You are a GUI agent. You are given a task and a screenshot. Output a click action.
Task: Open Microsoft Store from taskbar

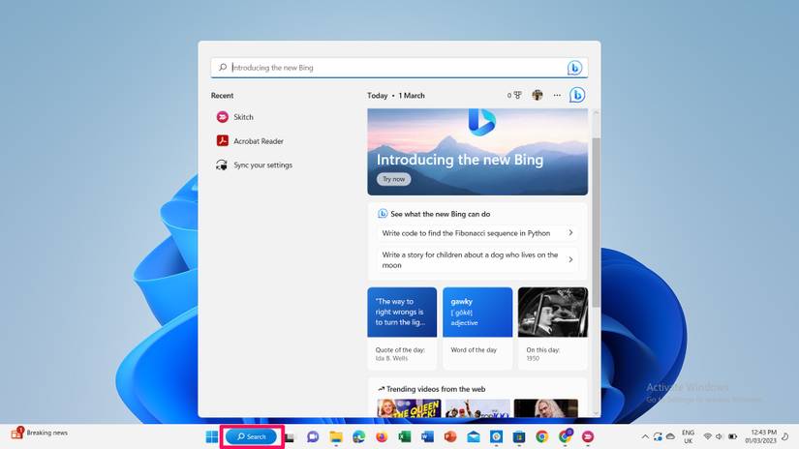(519, 436)
